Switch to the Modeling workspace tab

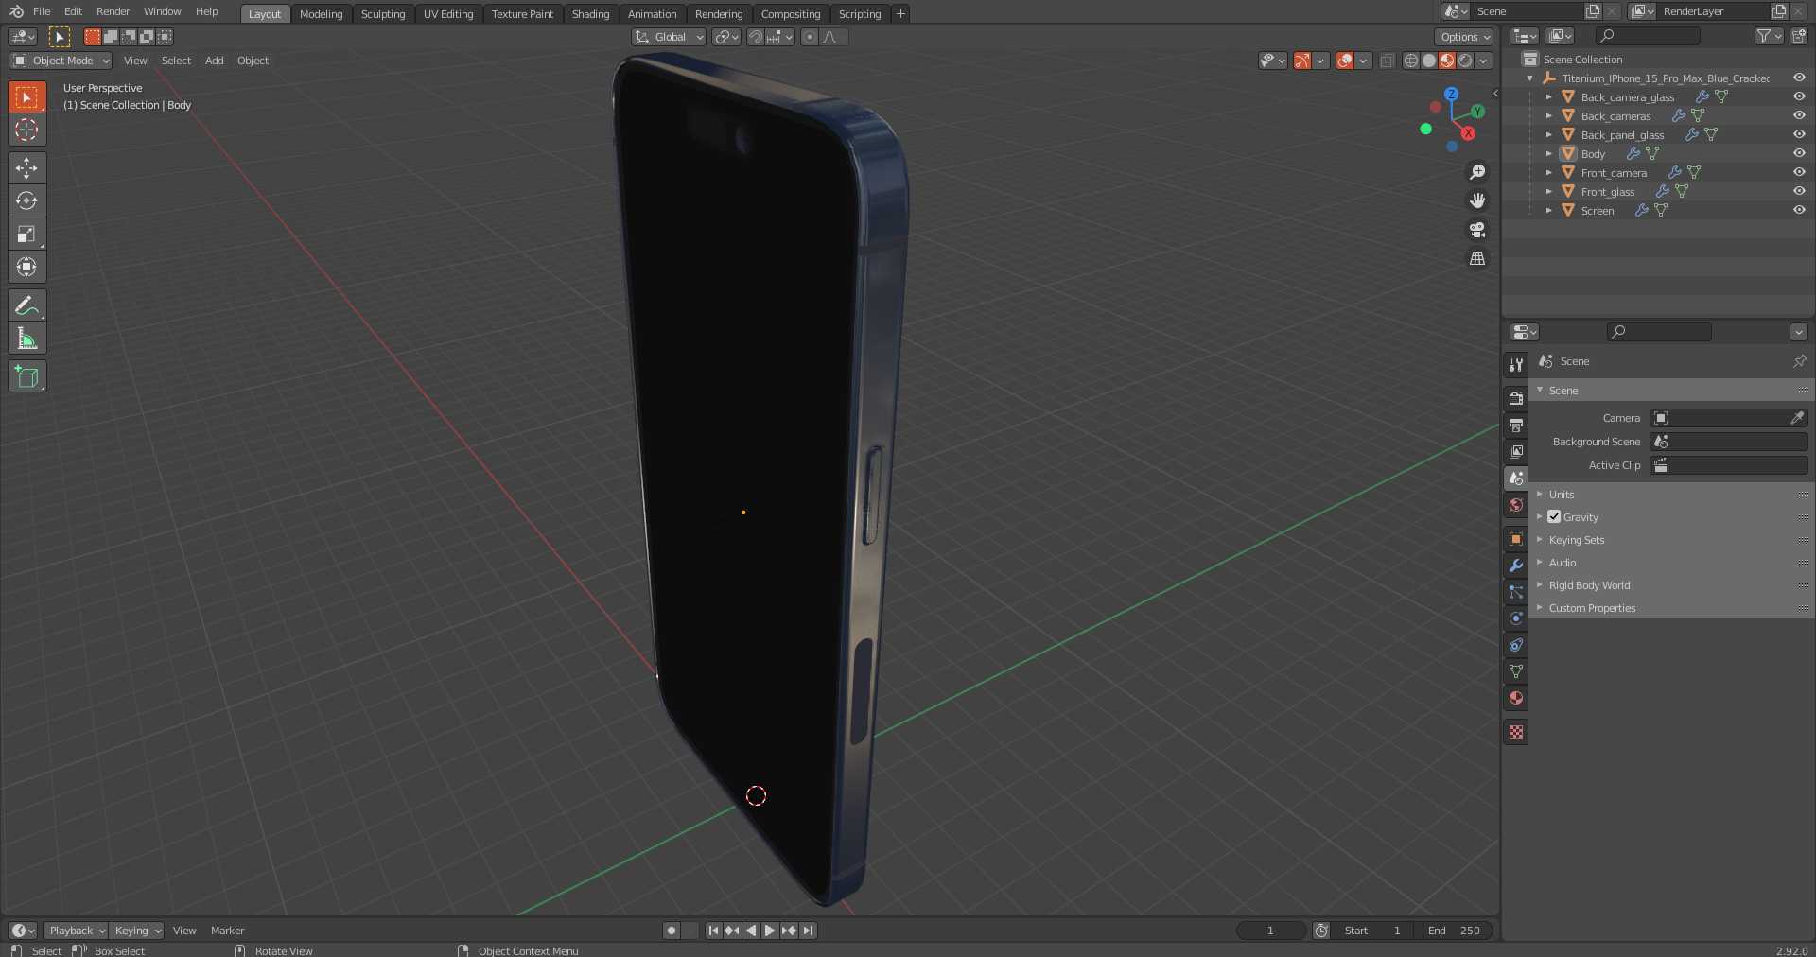pyautogui.click(x=321, y=14)
